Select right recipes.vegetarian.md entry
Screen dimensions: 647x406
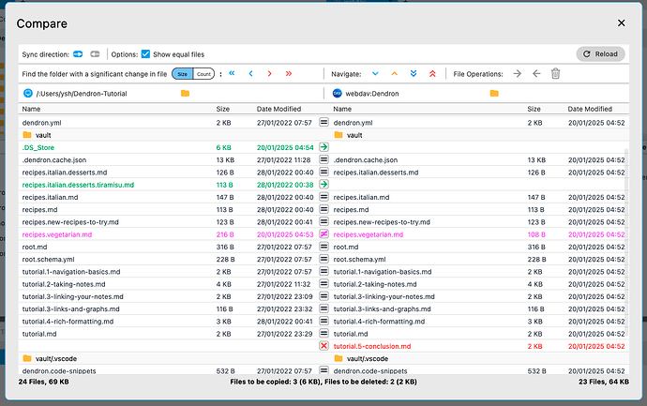pyautogui.click(x=369, y=234)
